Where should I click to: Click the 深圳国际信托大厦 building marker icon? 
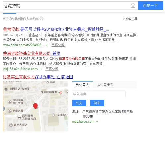coord(10,102)
